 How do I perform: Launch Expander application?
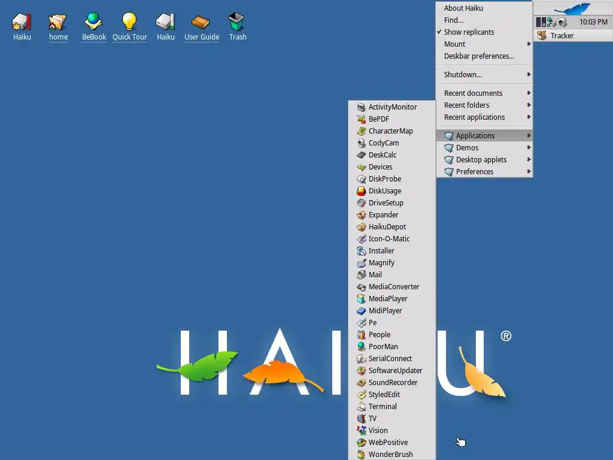(392, 215)
